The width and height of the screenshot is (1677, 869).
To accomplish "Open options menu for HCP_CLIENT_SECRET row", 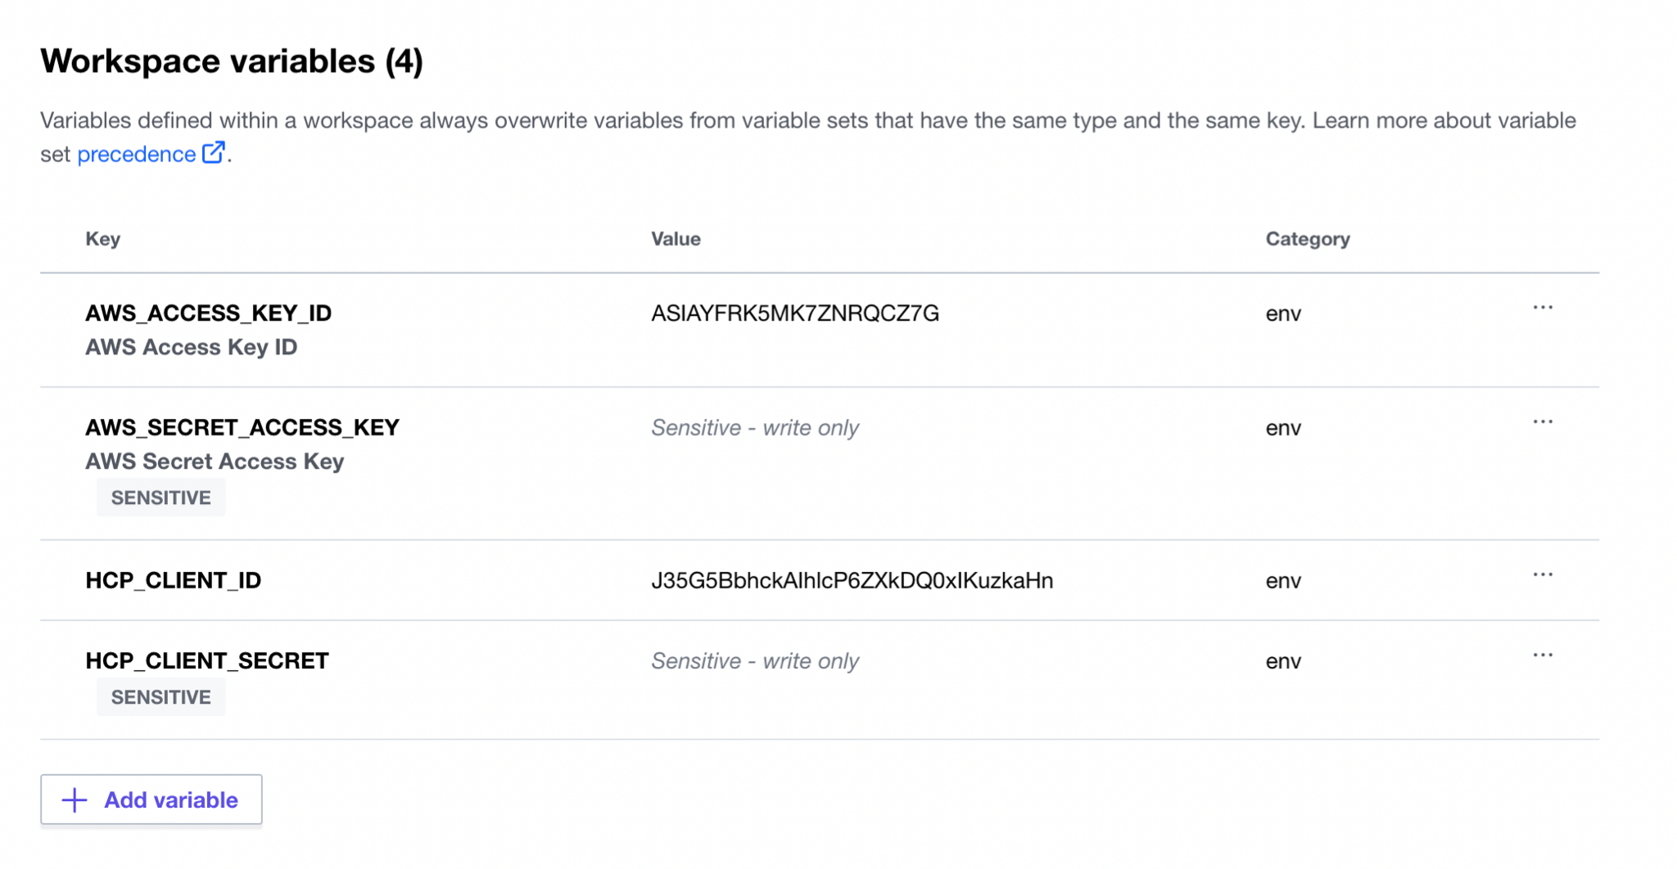I will click(x=1543, y=655).
